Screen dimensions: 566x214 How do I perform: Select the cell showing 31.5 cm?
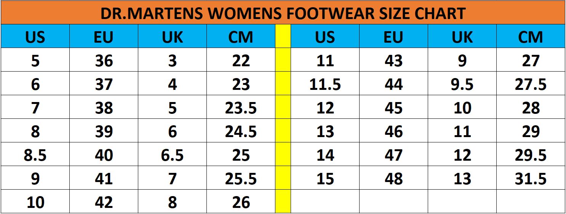[x=531, y=178]
